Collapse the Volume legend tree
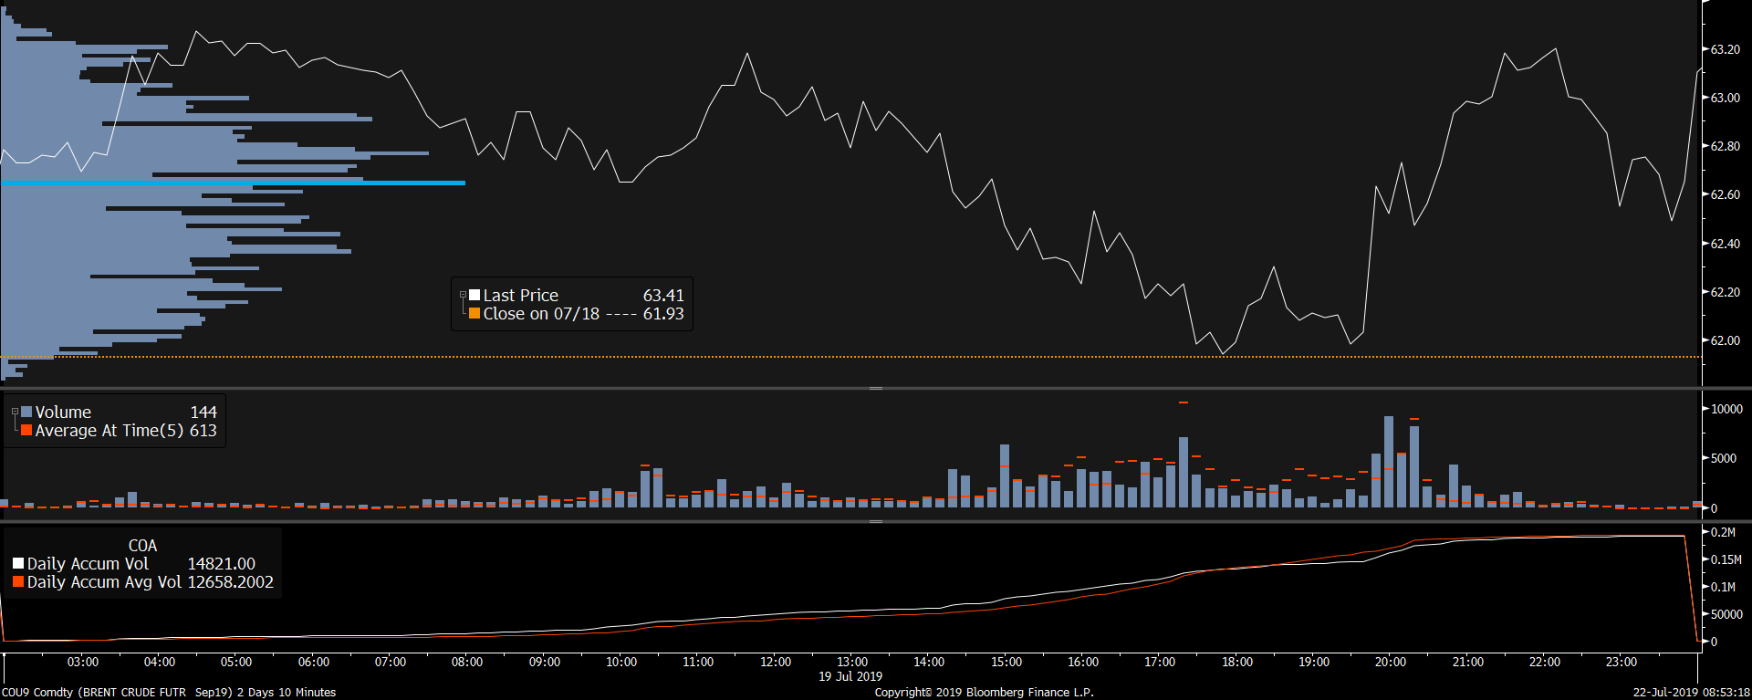 coord(15,412)
